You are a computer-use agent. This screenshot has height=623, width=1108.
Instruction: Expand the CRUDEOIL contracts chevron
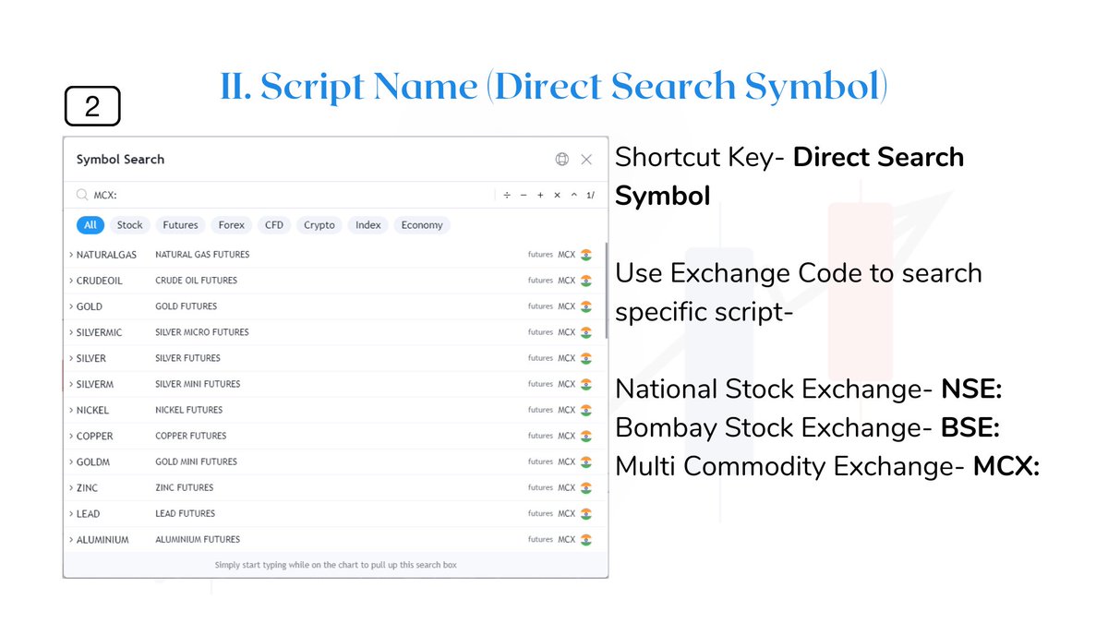pyautogui.click(x=71, y=281)
